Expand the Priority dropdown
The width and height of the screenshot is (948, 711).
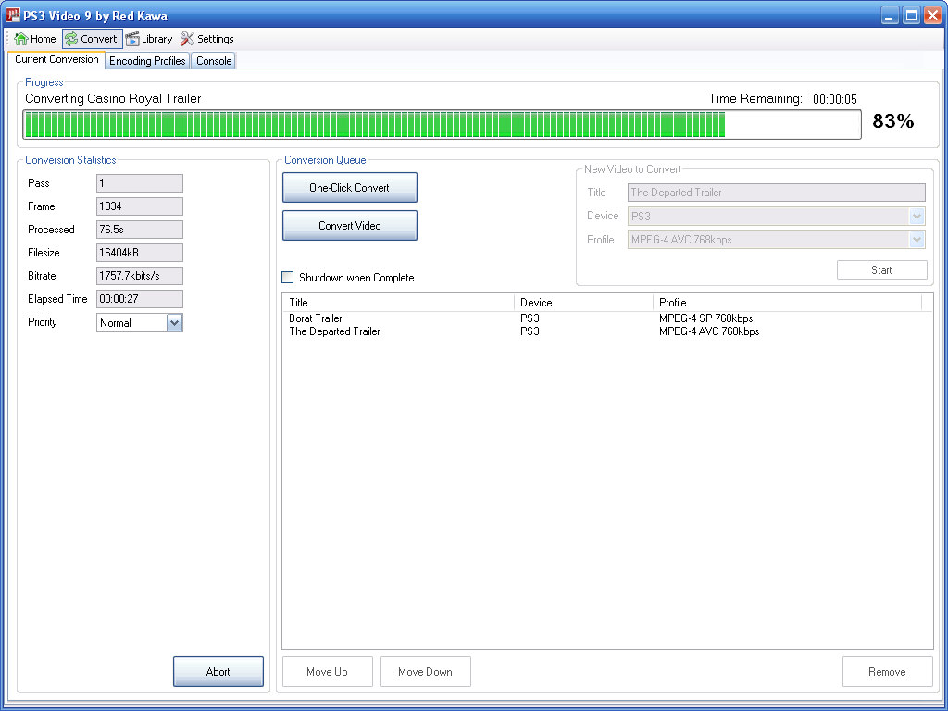point(174,323)
